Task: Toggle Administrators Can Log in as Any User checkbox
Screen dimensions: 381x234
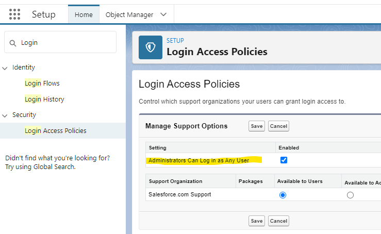Action: (x=283, y=160)
